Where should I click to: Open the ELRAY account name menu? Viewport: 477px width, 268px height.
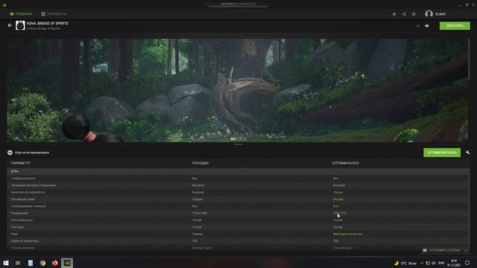[x=440, y=14]
